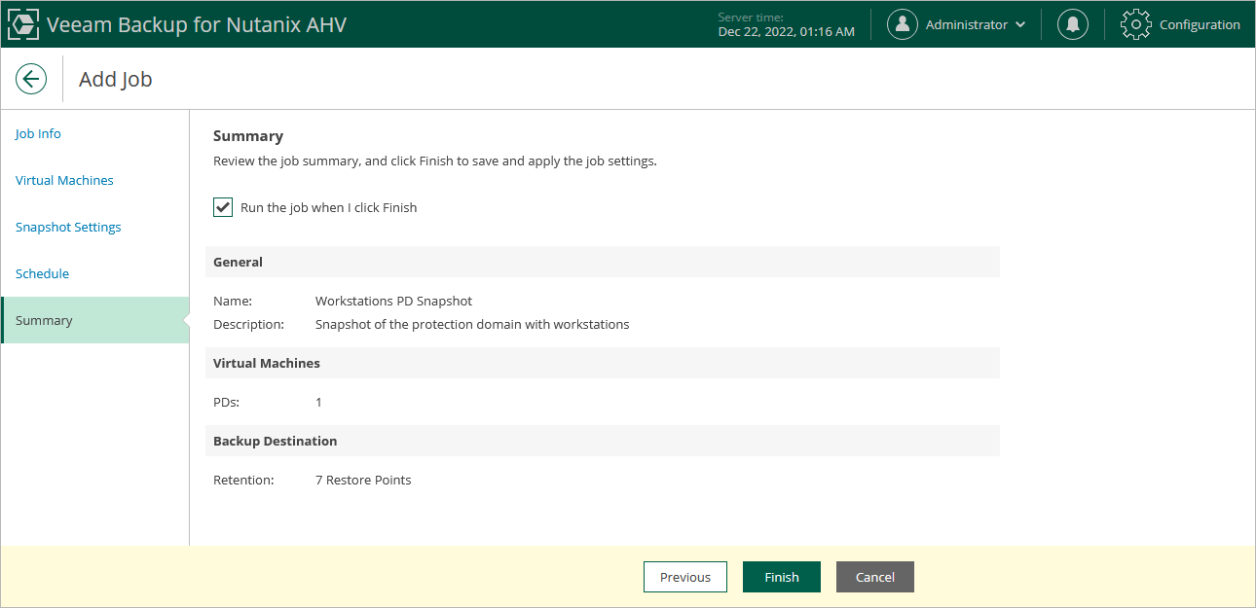Click the Backup Destination section header
This screenshot has width=1256, height=608.
[603, 441]
